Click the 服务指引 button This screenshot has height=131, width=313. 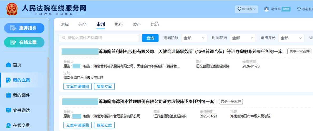pos(24,28)
